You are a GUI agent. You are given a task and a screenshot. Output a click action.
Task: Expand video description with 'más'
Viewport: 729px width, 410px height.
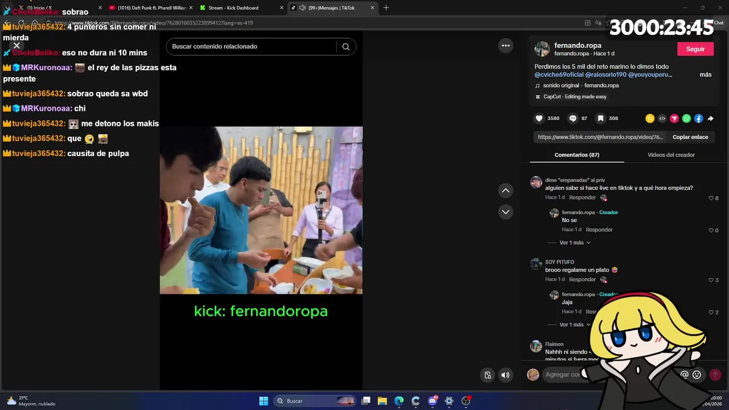point(706,75)
